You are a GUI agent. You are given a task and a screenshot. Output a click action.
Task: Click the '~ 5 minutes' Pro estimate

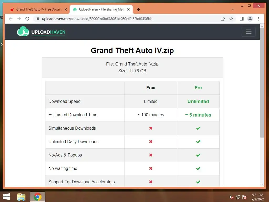tap(198, 115)
